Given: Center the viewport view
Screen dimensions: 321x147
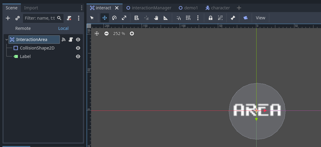Looking at the screenshot, I should pos(97,34).
